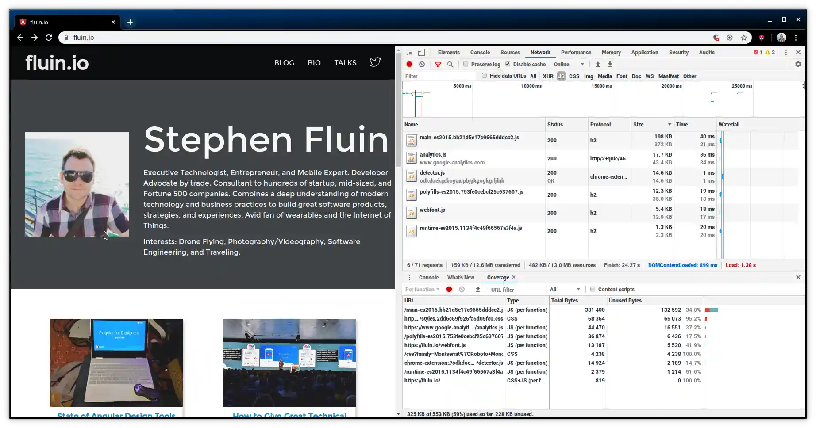
Task: Click the Angular extension icon
Action: (x=762, y=38)
